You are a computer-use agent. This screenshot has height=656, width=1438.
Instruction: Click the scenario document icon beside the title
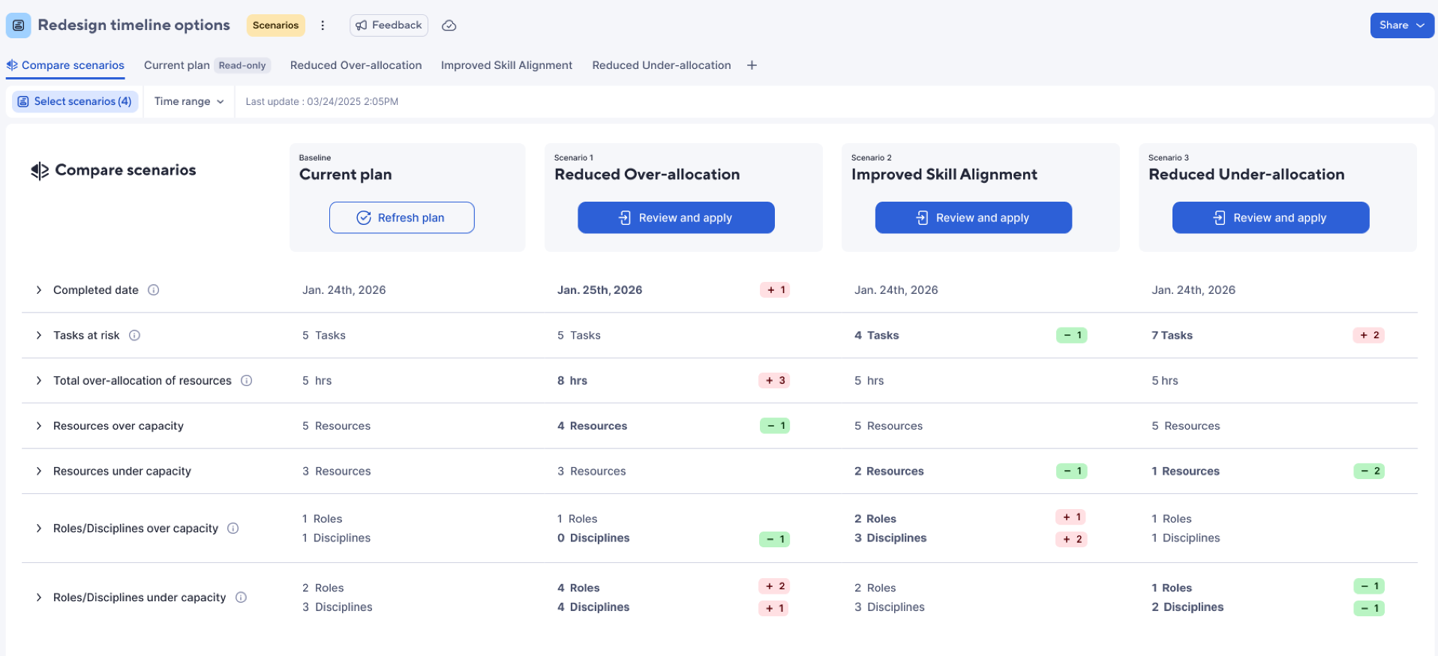pyautogui.click(x=19, y=25)
